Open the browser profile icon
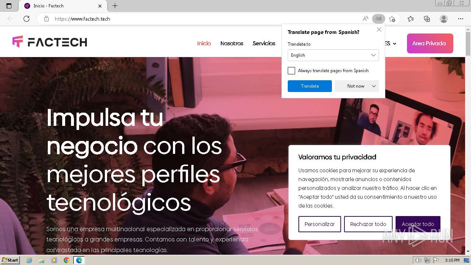This screenshot has width=471, height=265. 444,19
